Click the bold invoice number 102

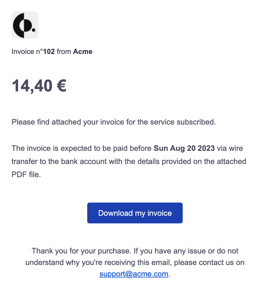49,51
